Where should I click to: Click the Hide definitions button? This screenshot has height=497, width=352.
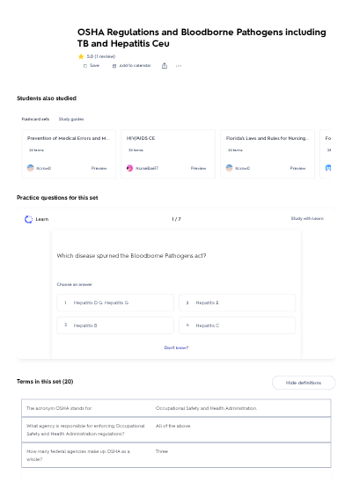point(304,383)
